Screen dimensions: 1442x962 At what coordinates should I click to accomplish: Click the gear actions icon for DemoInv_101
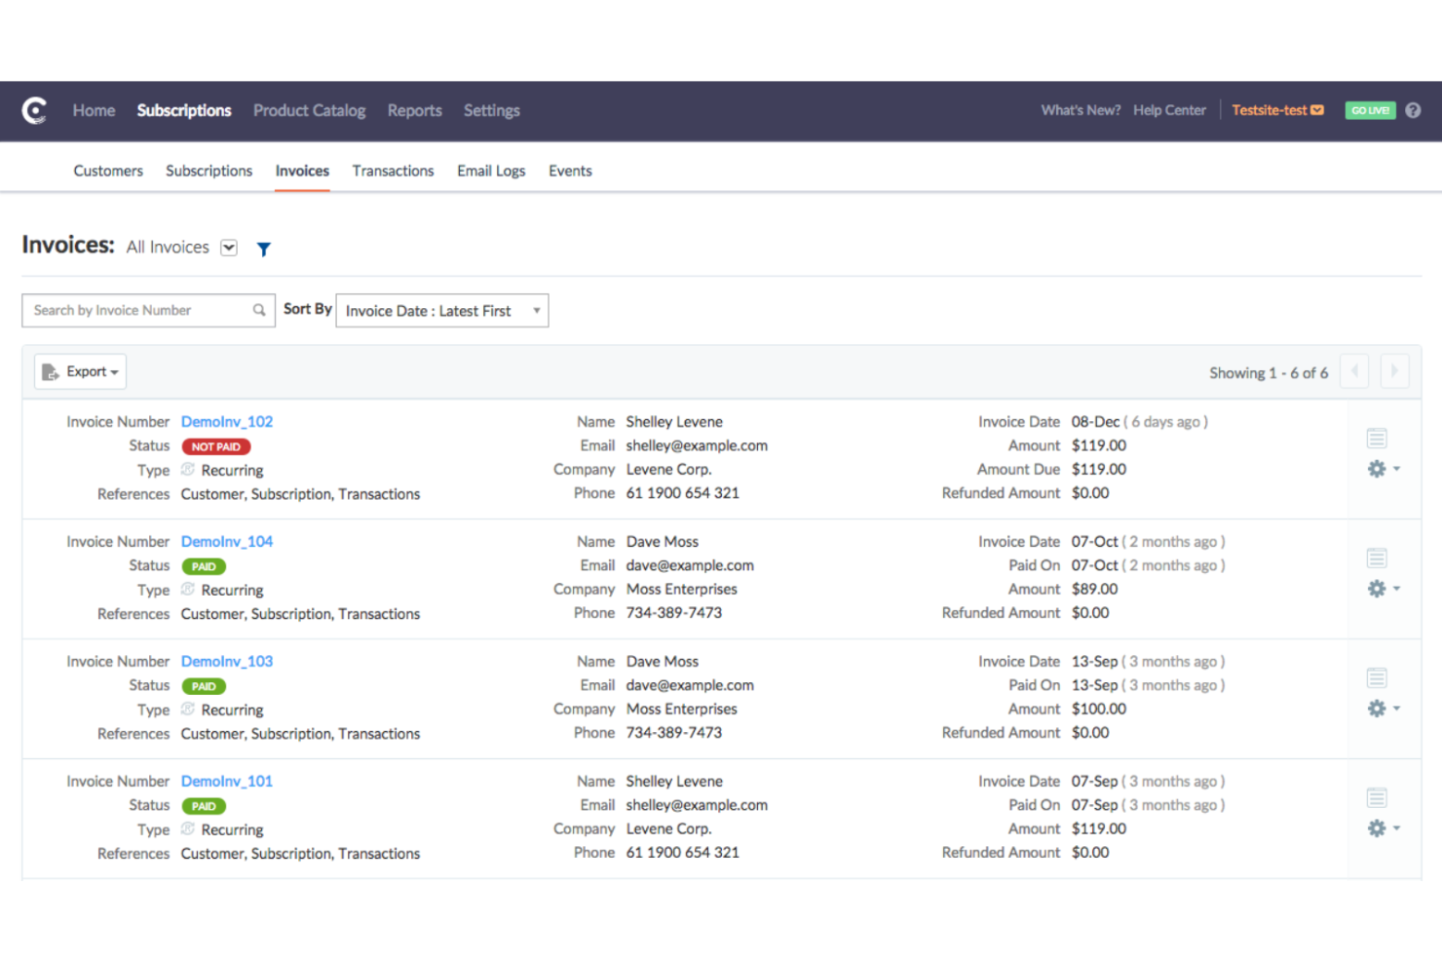[1377, 828]
